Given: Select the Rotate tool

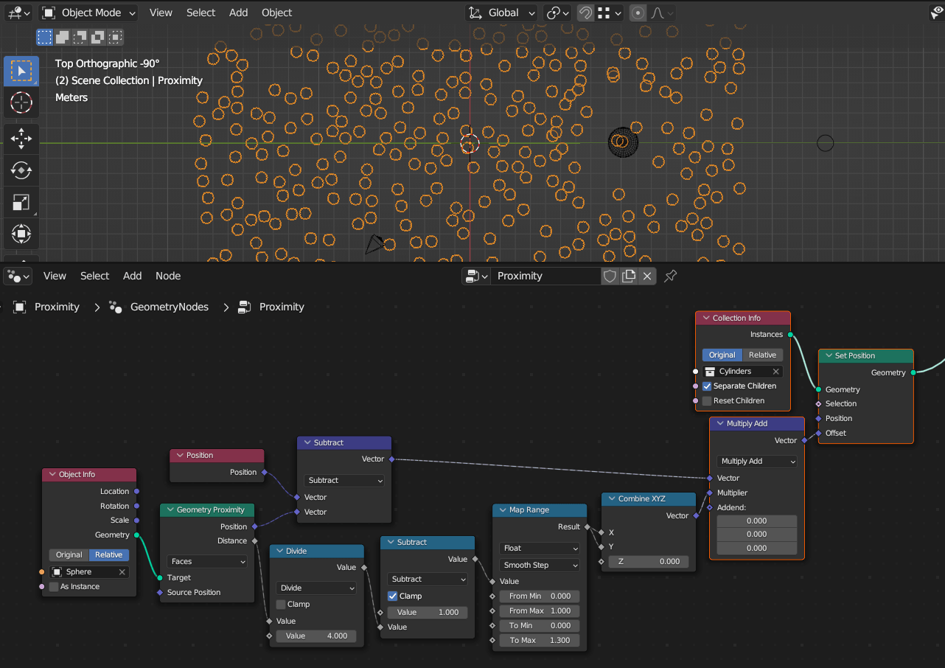Looking at the screenshot, I should click(x=21, y=170).
